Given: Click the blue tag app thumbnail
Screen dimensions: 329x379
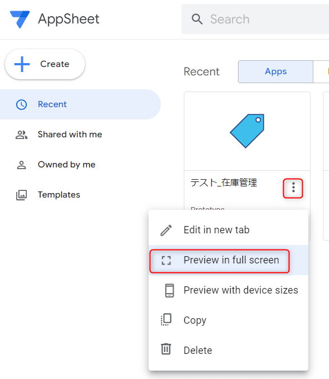Looking at the screenshot, I should point(247,131).
